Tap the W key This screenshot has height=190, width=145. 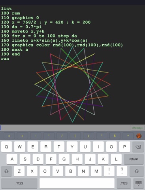click(19, 147)
